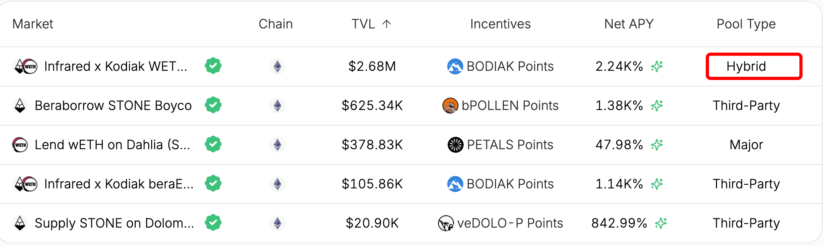Viewport: 823px width, 246px height.
Task: Open the Beraborrow STONE Boyco market
Action: click(113, 106)
